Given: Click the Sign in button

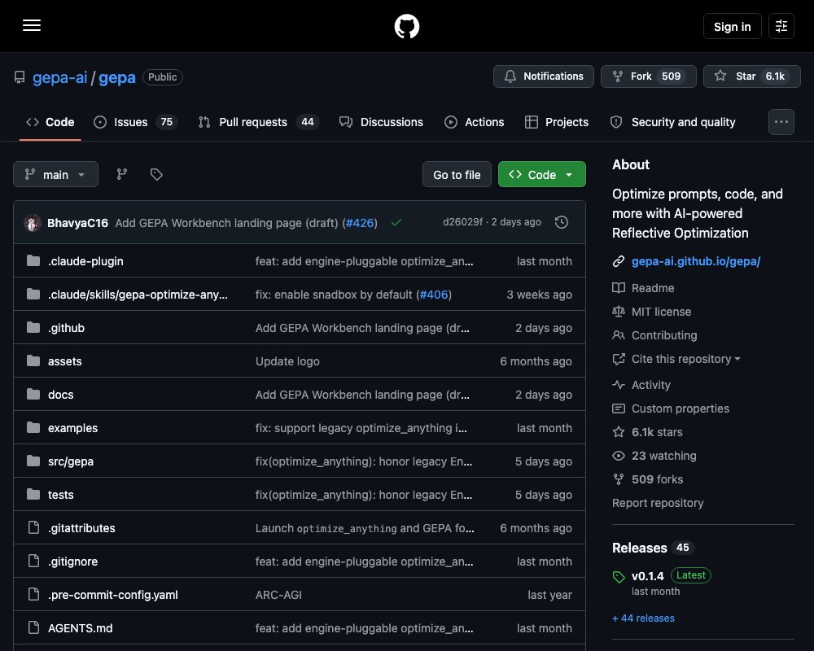Looking at the screenshot, I should click(x=732, y=26).
